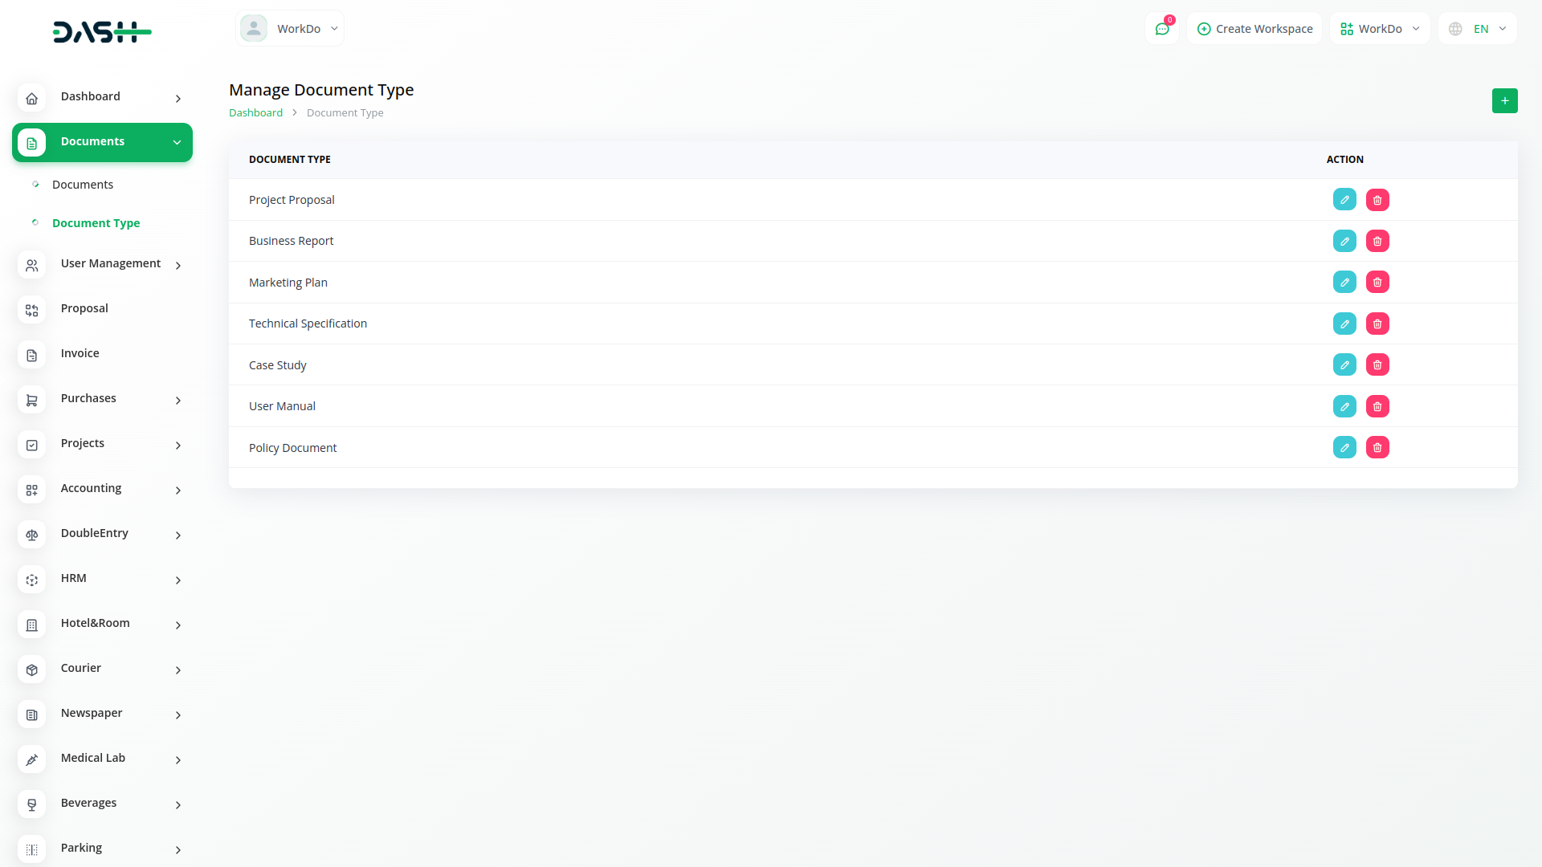Delete the Business Report document type
1542x867 pixels.
1377,241
